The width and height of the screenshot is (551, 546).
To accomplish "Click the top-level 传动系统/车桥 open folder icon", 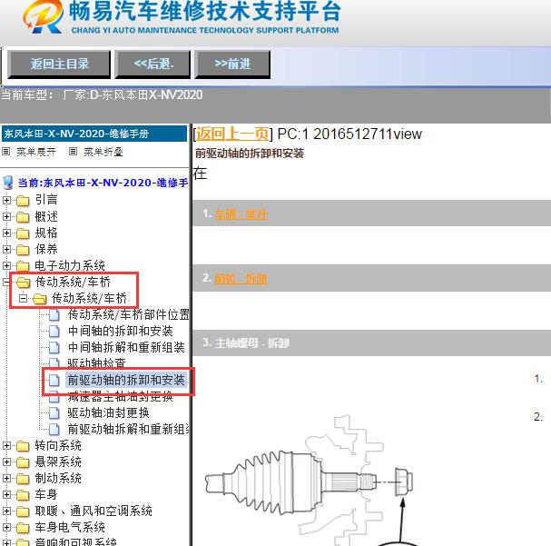I will (x=24, y=282).
